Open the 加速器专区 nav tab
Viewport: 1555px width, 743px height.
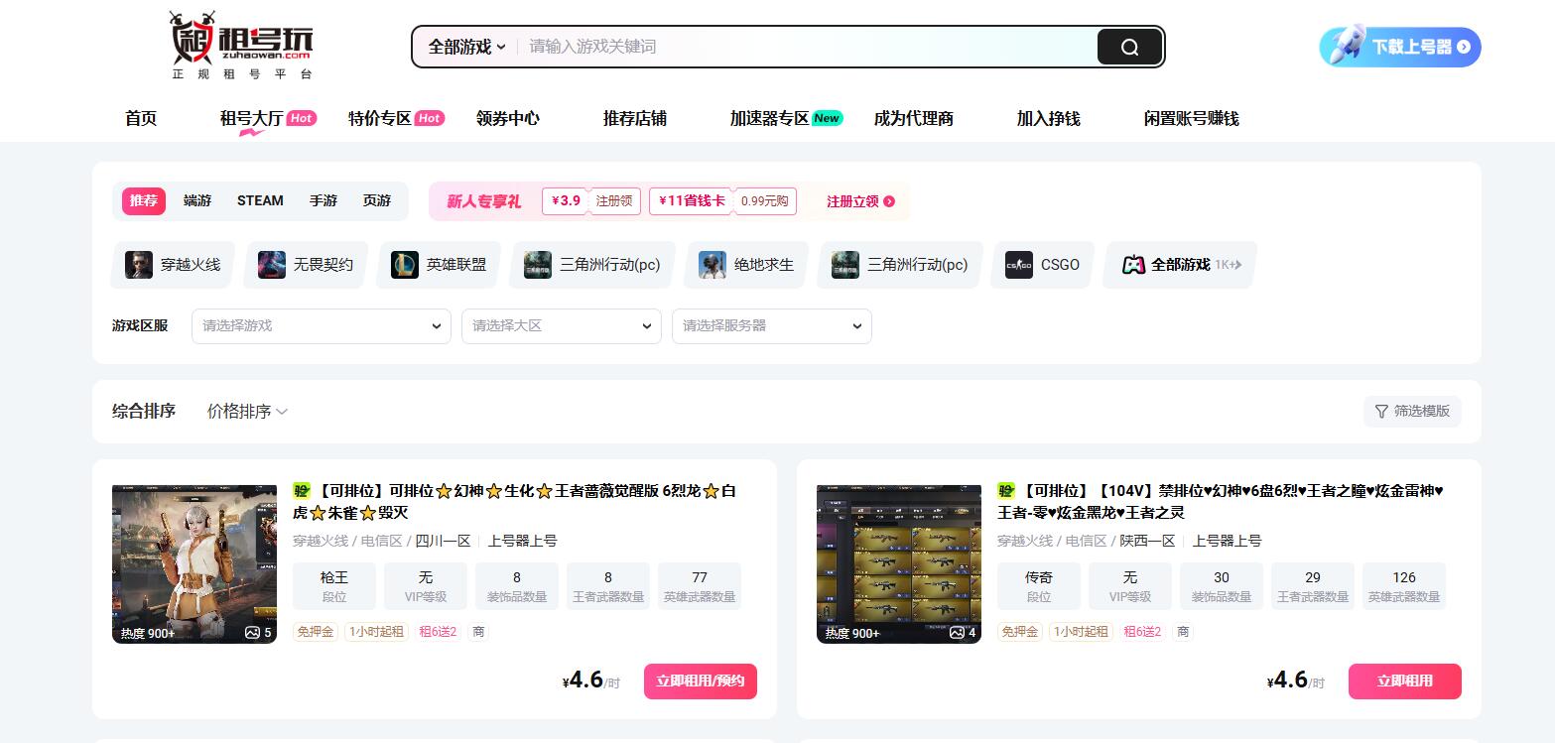(x=770, y=118)
